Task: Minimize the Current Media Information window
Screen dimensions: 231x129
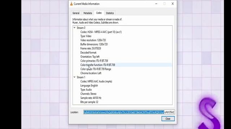Action: coord(156,4)
